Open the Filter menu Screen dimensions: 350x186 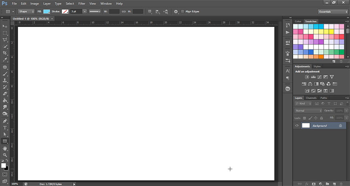click(x=82, y=3)
